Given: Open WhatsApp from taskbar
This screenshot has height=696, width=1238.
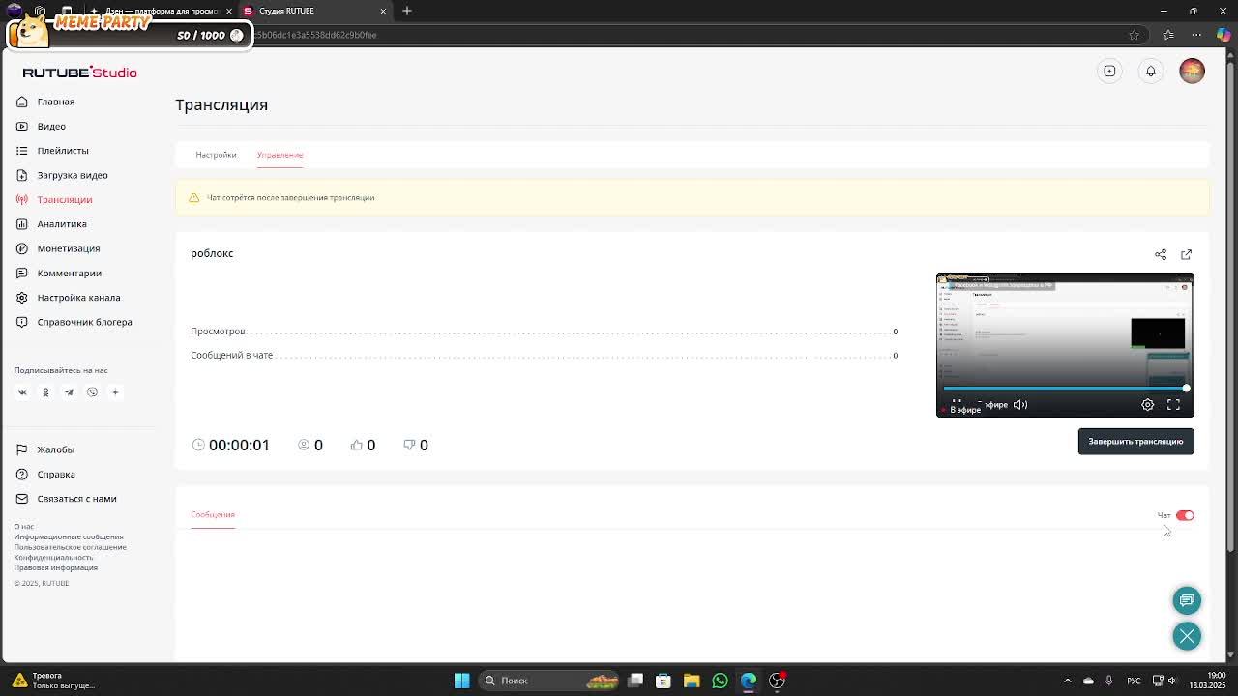Looking at the screenshot, I should (720, 681).
